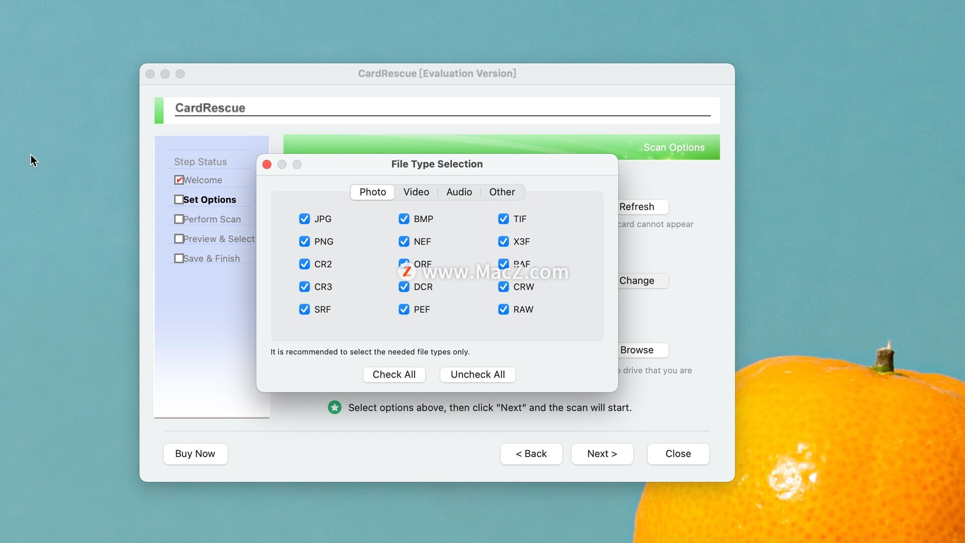Click the Buy Now button

click(195, 454)
